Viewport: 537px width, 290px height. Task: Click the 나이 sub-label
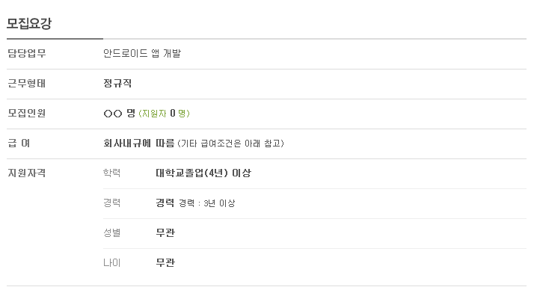coord(111,262)
